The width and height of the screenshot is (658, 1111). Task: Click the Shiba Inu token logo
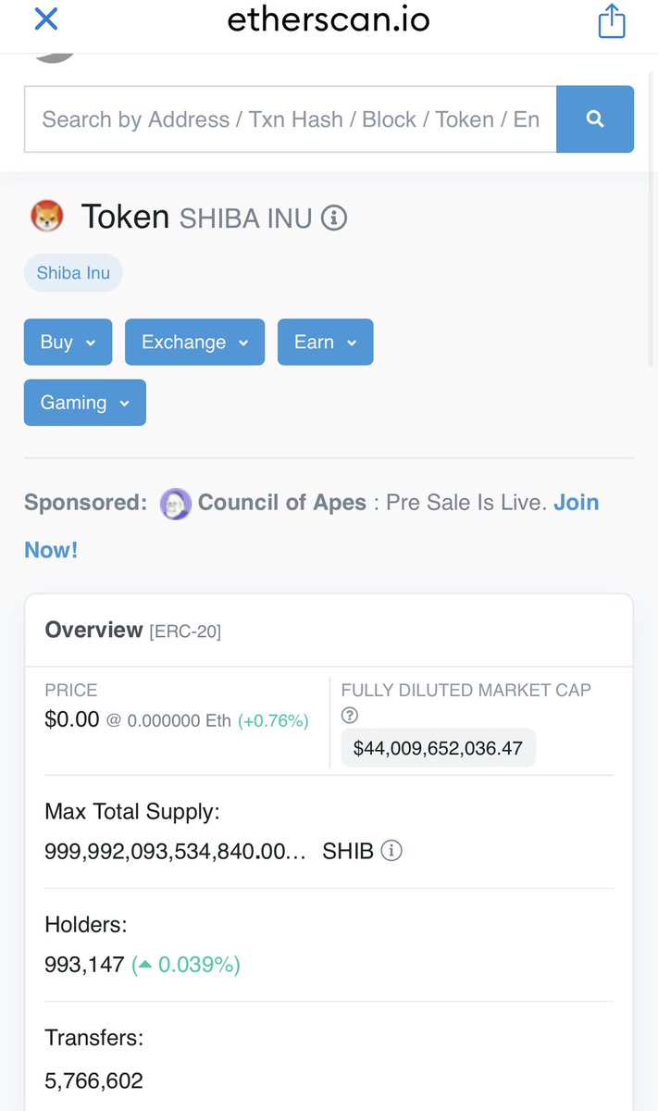(47, 217)
